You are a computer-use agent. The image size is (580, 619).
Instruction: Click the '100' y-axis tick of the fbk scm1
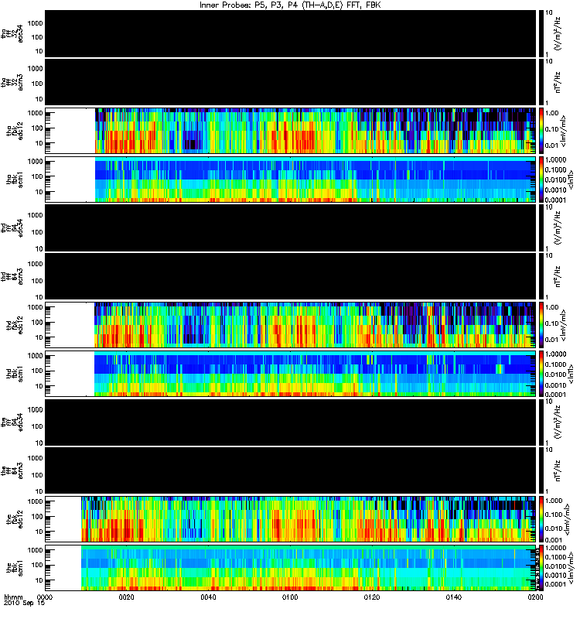(37, 566)
